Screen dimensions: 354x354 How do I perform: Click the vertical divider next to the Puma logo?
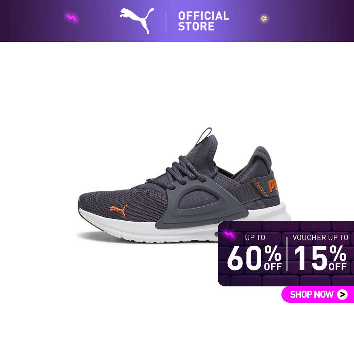(x=166, y=21)
